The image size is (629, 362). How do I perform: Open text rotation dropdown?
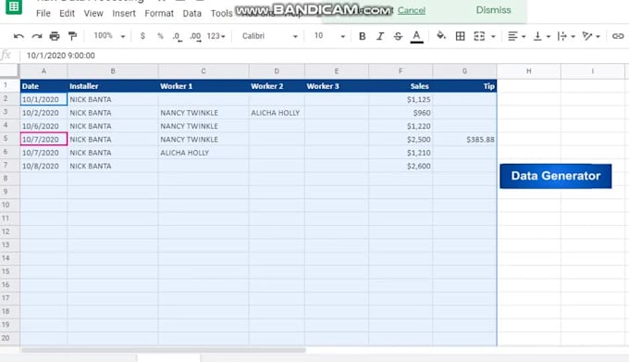tap(591, 36)
